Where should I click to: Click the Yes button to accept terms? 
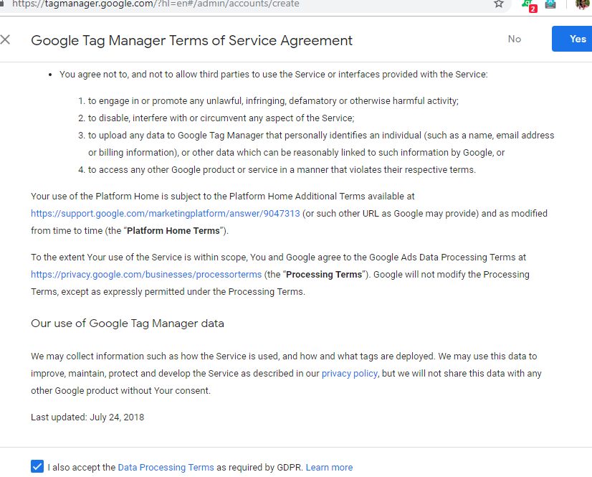click(572, 39)
